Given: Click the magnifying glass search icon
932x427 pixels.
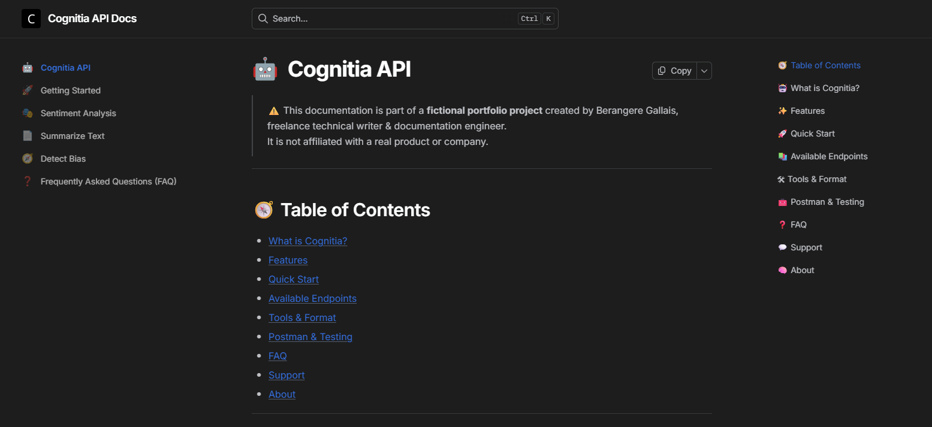Looking at the screenshot, I should [263, 19].
